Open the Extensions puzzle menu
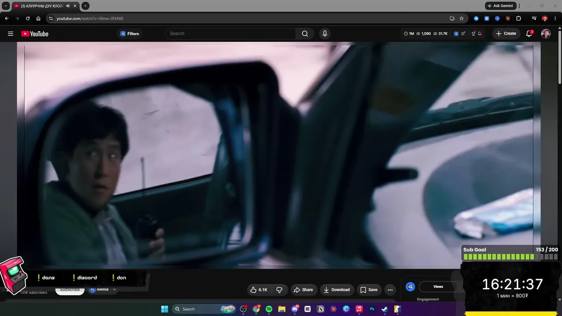This screenshot has width=562, height=316. 519,18
